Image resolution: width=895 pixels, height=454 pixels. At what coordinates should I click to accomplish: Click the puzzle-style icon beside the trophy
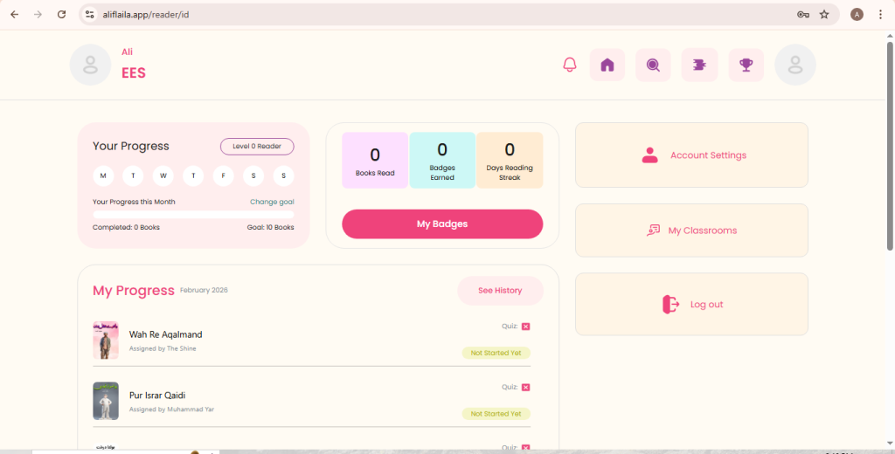pos(700,65)
